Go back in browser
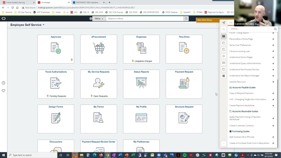281x158 pixels. click(x=3, y=7)
